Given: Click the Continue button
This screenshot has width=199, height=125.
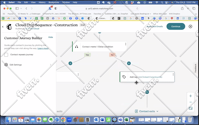Looking at the screenshot, I should coord(176,26).
